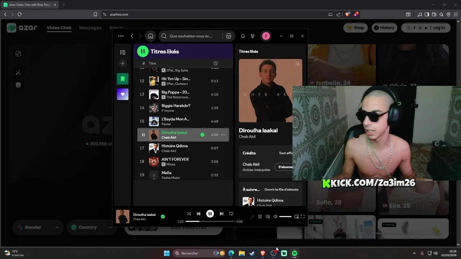Open Spotify mini player icon
The width and height of the screenshot is (461, 259).
pyautogui.click(x=296, y=217)
